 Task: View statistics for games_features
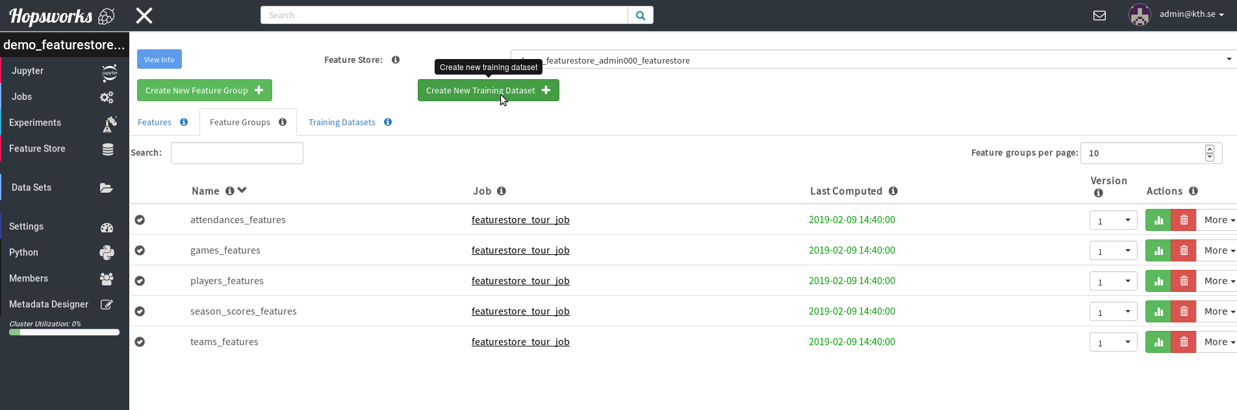click(x=1158, y=250)
